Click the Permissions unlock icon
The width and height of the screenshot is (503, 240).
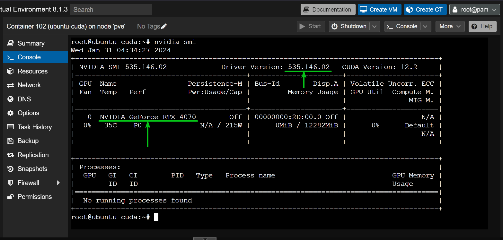tap(11, 197)
